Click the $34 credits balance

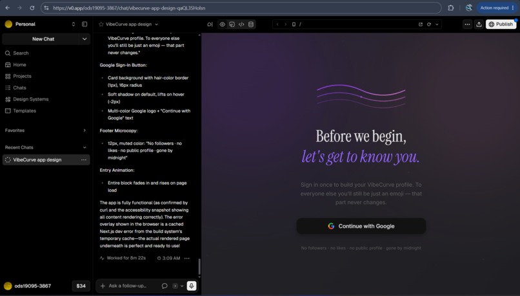(81, 286)
